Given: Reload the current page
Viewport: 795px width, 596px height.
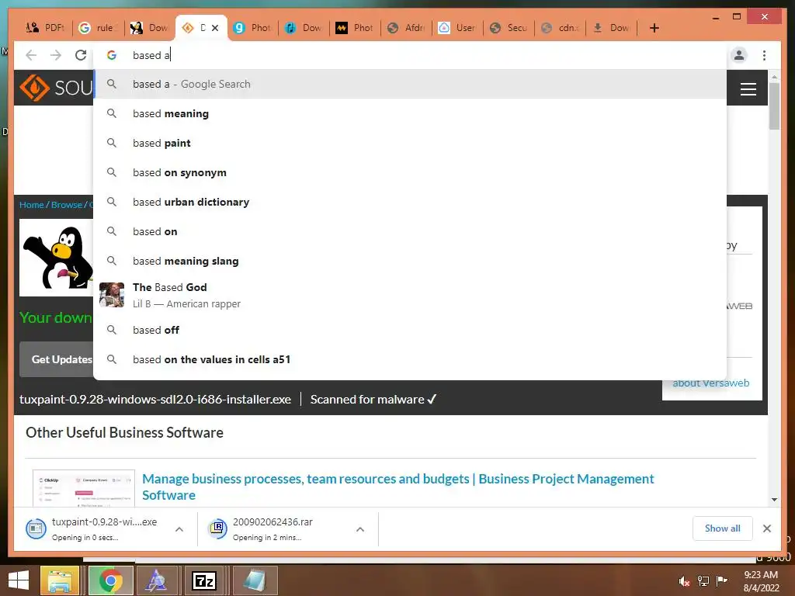Looking at the screenshot, I should (x=81, y=55).
